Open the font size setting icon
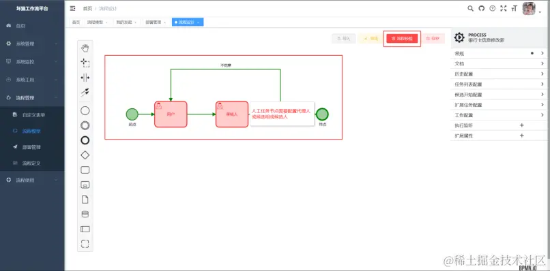 pyautogui.click(x=515, y=8)
